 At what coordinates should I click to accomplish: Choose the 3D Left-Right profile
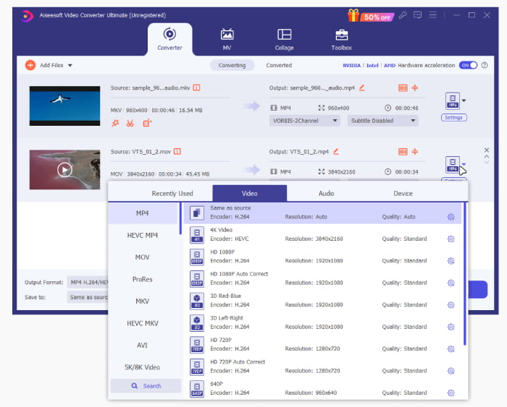click(322, 322)
